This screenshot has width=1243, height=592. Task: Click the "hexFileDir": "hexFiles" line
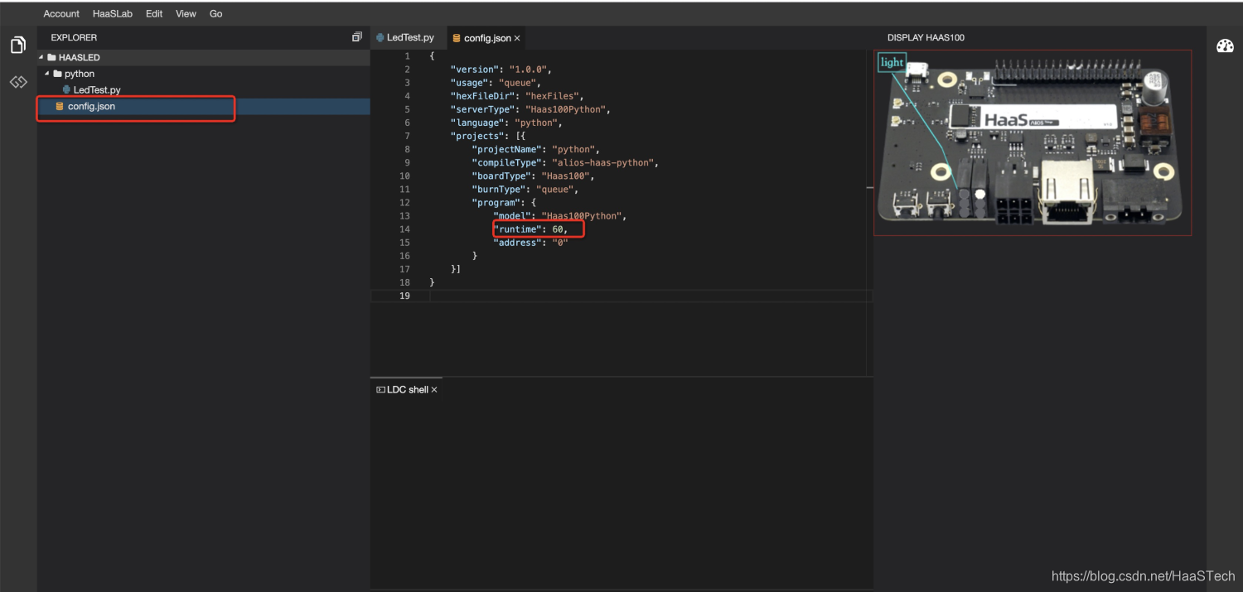(x=517, y=96)
